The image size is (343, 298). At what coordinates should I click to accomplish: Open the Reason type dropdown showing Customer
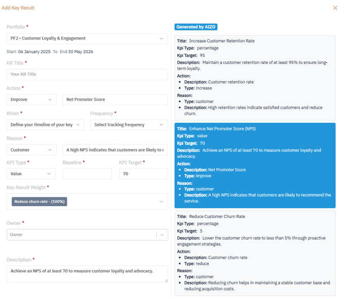(x=31, y=150)
